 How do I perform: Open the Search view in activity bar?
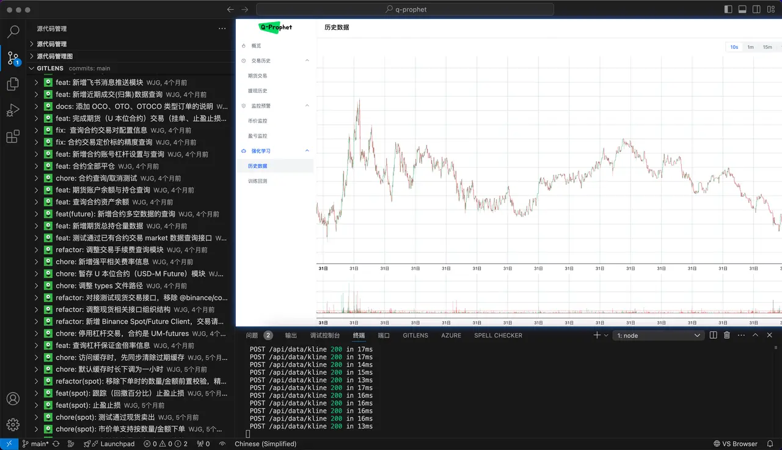tap(13, 32)
